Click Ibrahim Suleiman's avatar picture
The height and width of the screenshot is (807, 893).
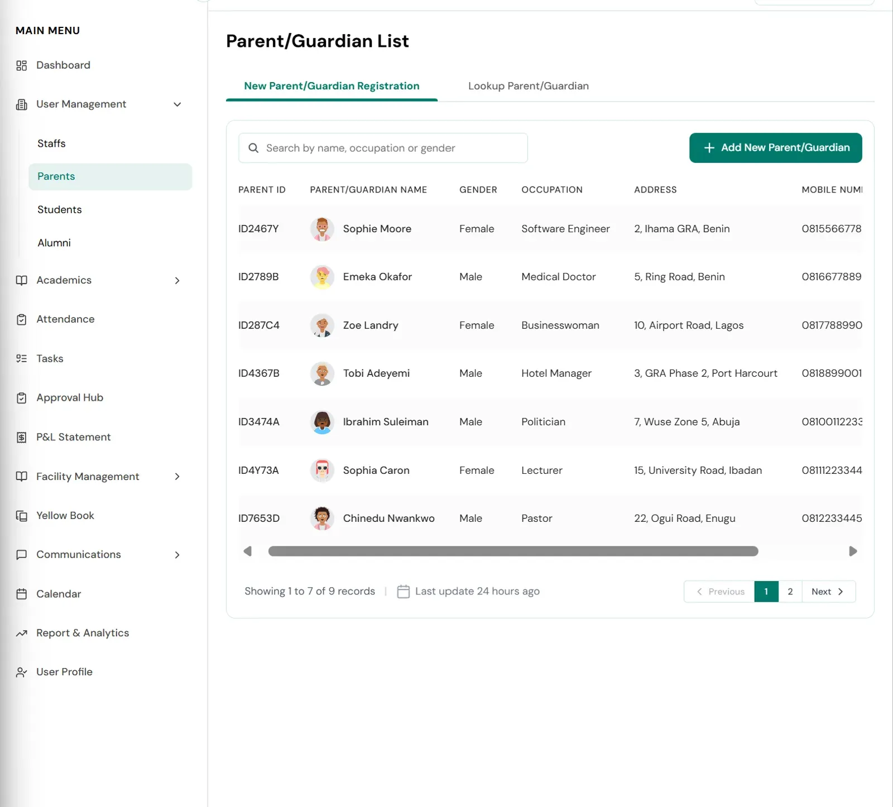coord(322,422)
